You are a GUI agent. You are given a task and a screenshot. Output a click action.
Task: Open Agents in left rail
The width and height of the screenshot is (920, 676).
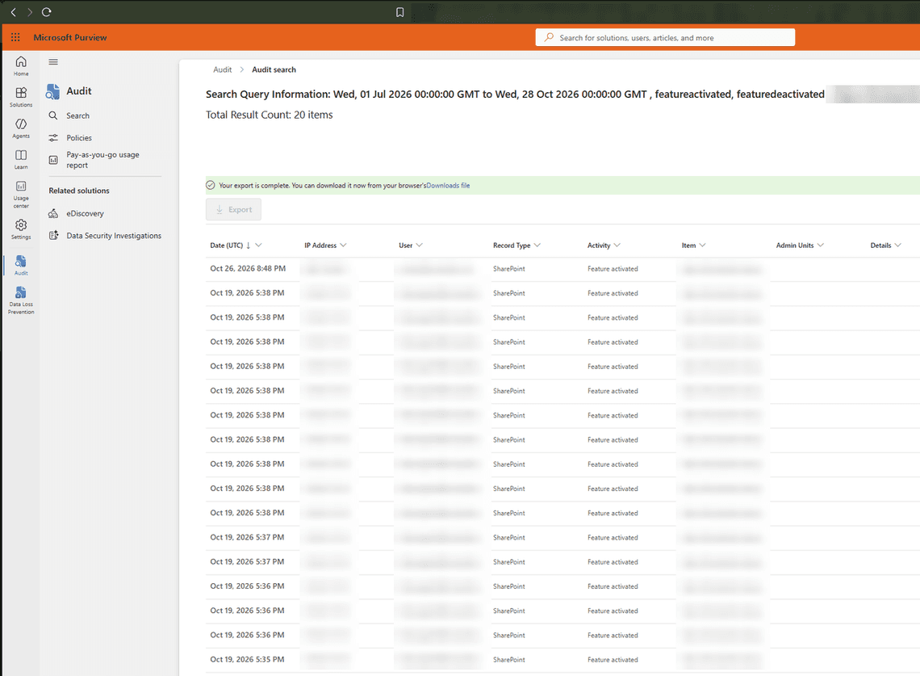(21, 128)
